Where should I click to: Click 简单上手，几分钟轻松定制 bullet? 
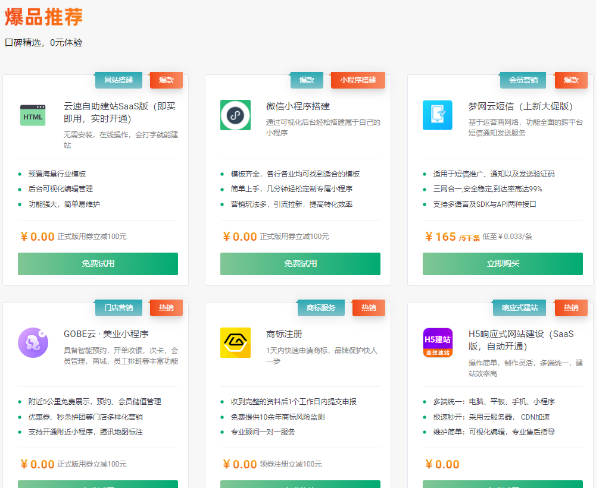pos(292,189)
